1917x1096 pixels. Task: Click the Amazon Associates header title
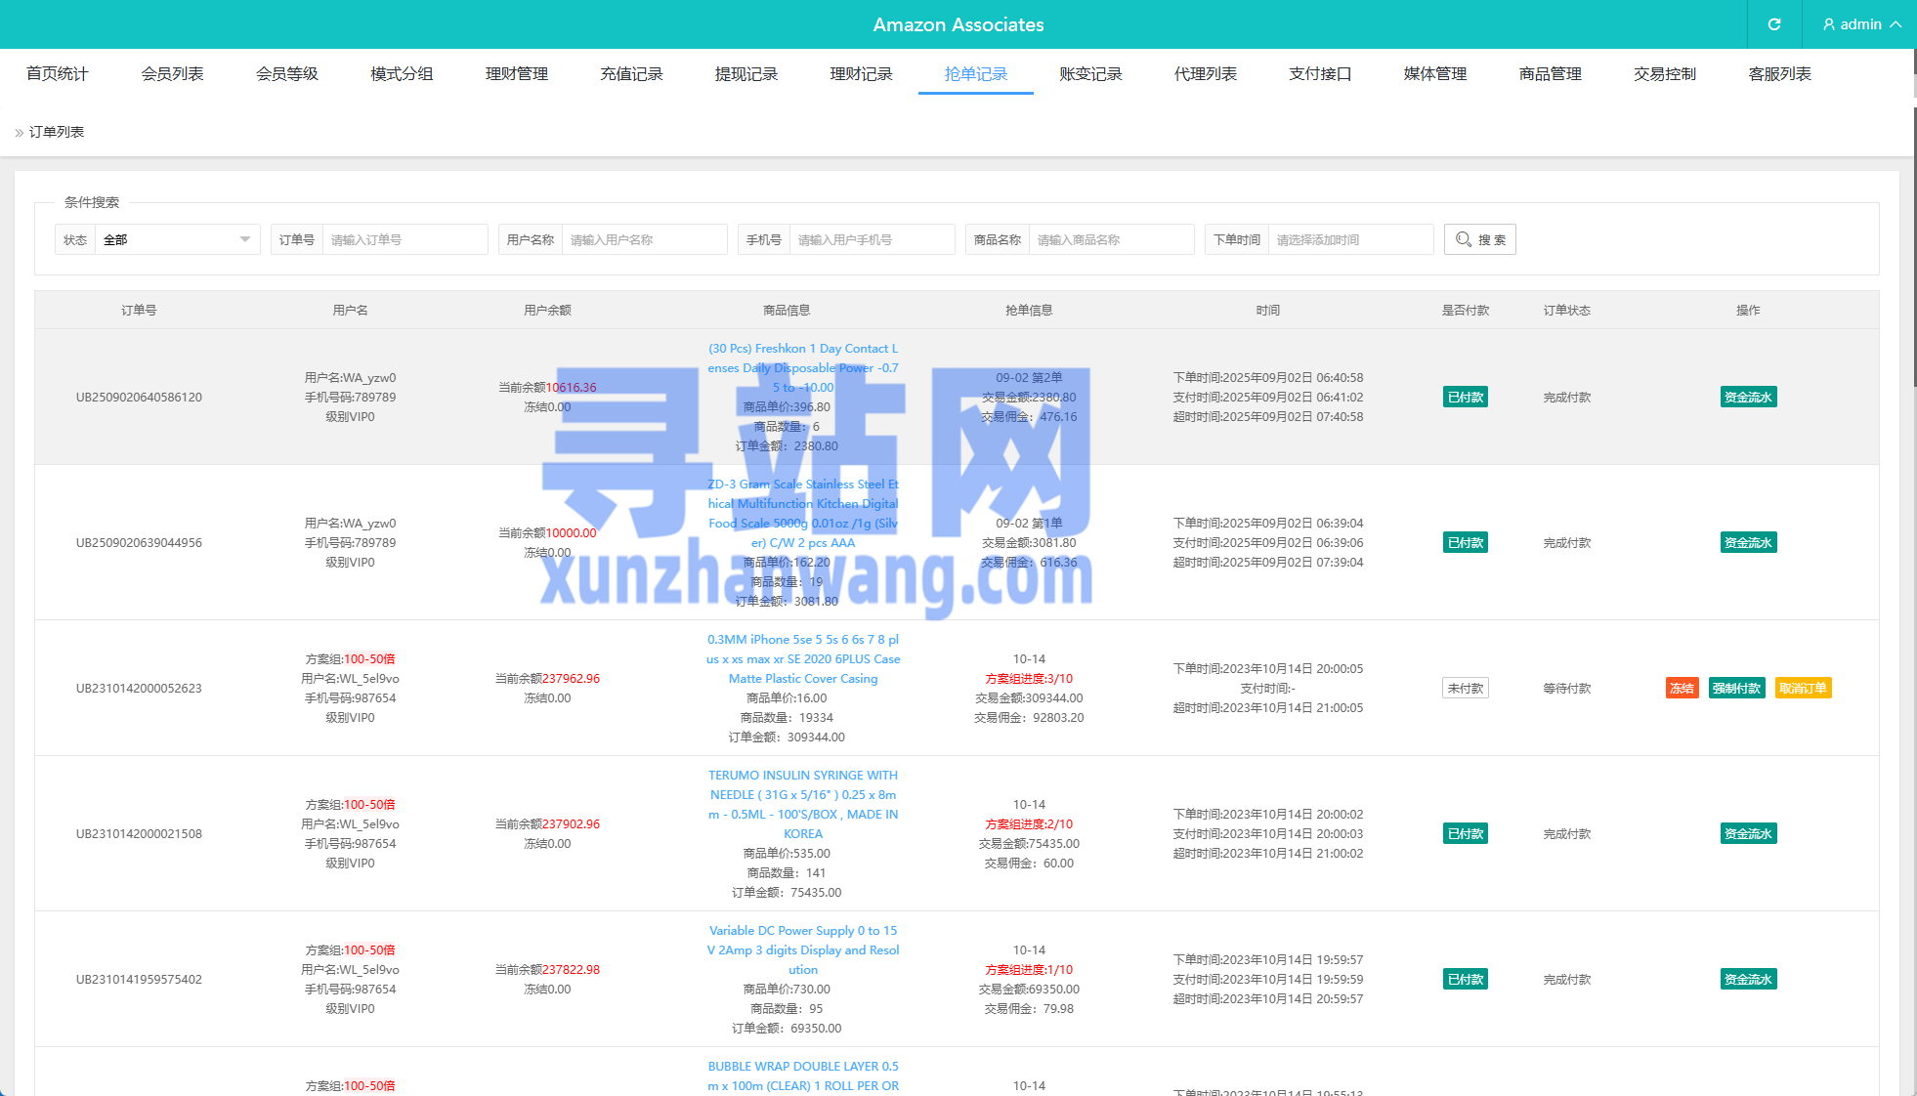(x=958, y=24)
